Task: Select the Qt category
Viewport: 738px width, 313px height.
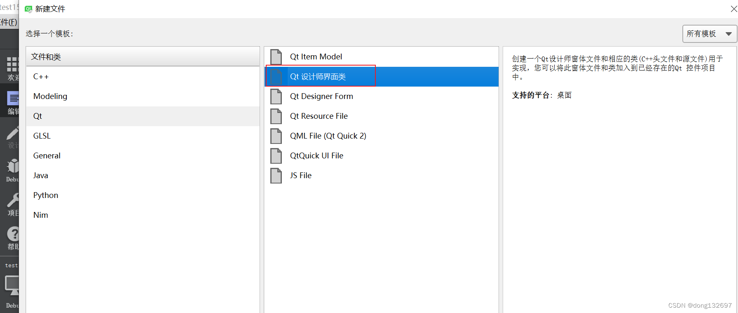Action: (143, 116)
